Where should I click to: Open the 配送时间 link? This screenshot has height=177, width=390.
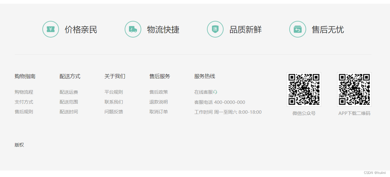(x=69, y=112)
